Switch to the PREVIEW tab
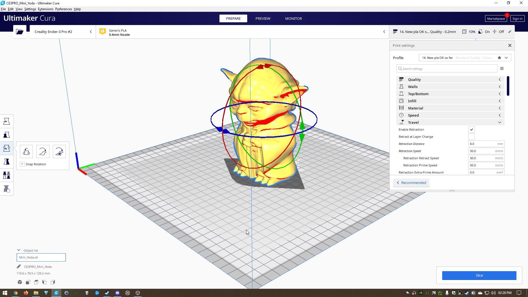The height and width of the screenshot is (297, 528). point(263,18)
